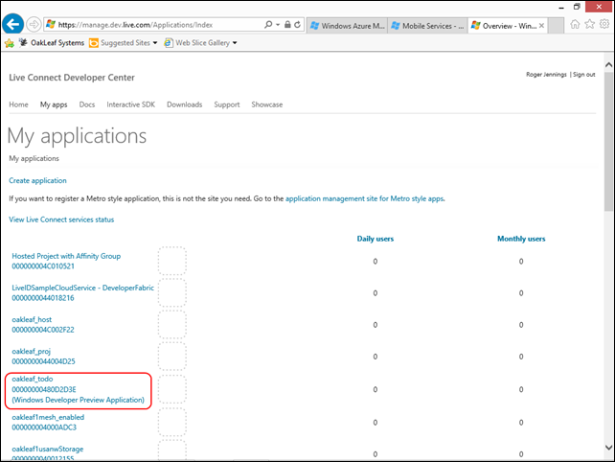The width and height of the screenshot is (615, 462).
Task: Click the Sign out link
Action: [584, 74]
